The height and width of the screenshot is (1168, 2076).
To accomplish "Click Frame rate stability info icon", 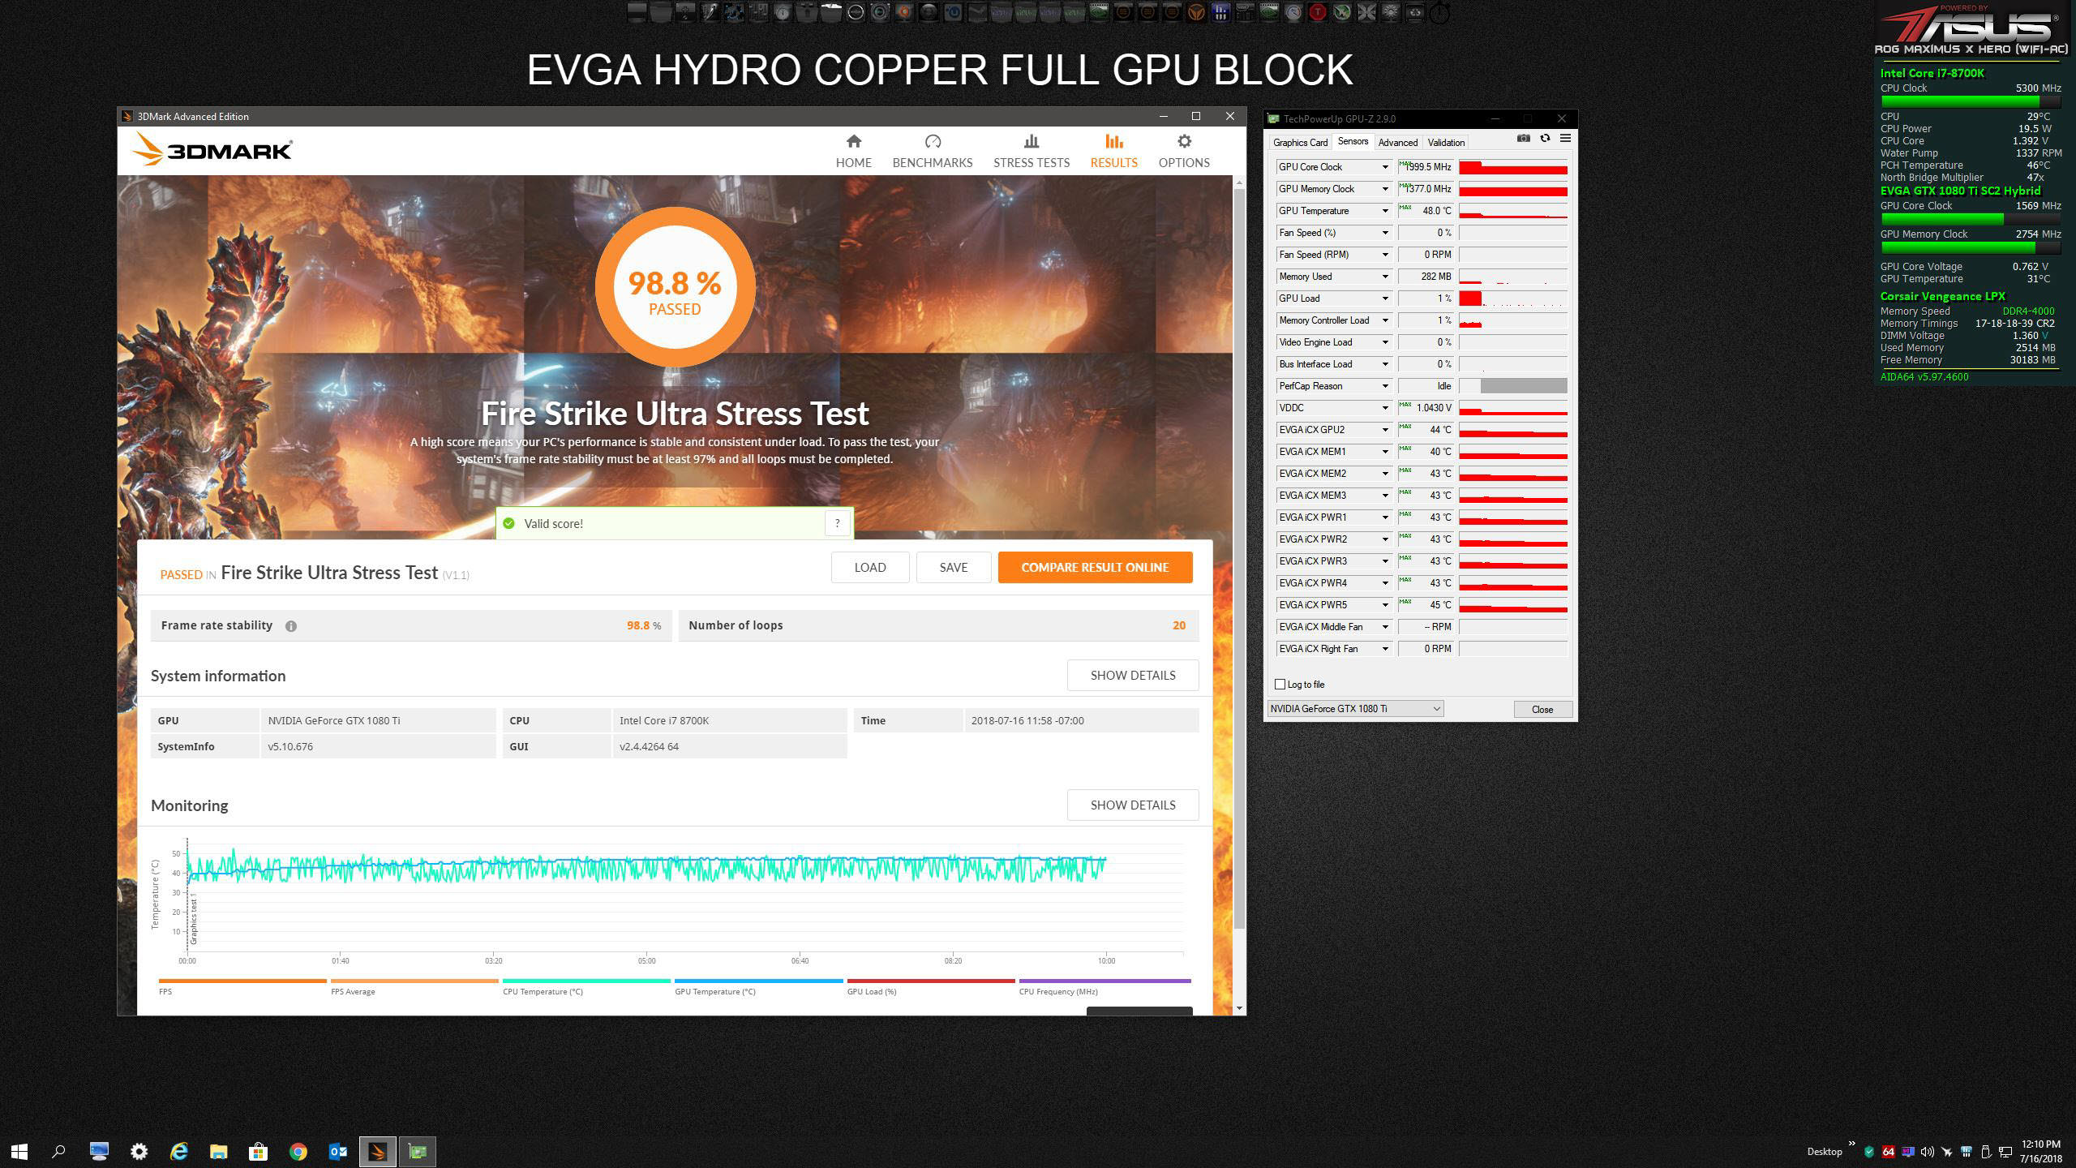I will [x=291, y=626].
